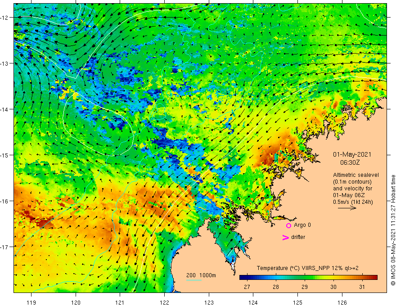Screen dimensions: 396x306
Task: Click the latitude label -17
Action: pos(4,247)
